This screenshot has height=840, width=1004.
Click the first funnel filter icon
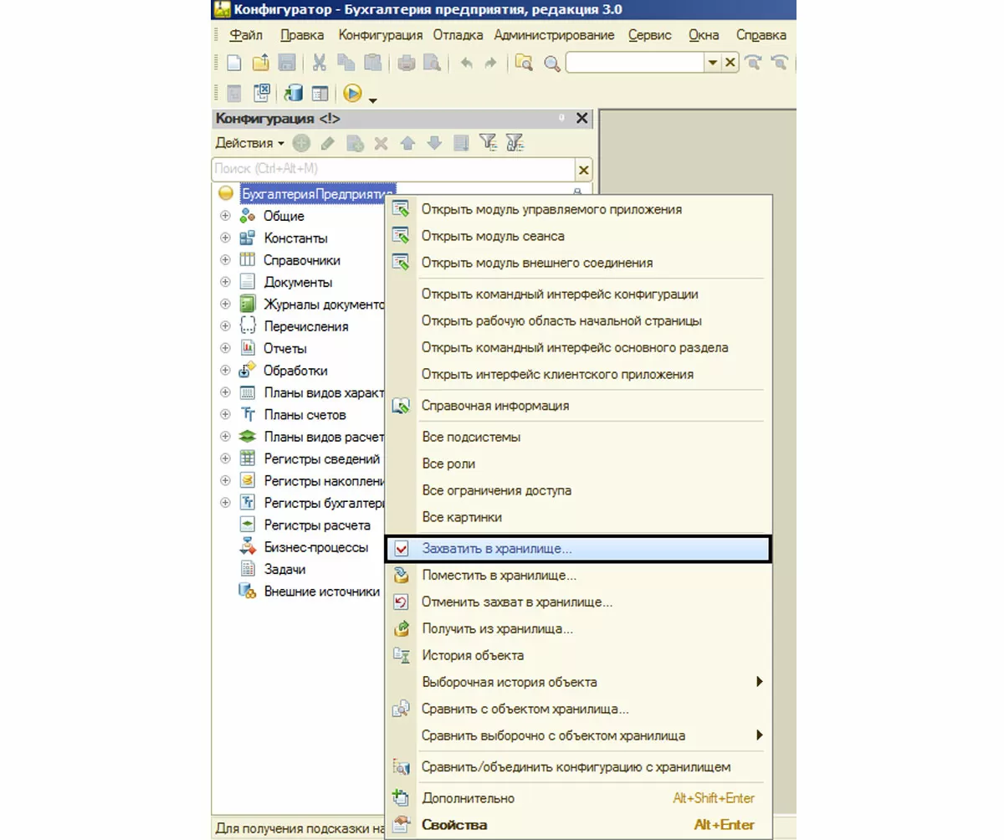(x=487, y=143)
